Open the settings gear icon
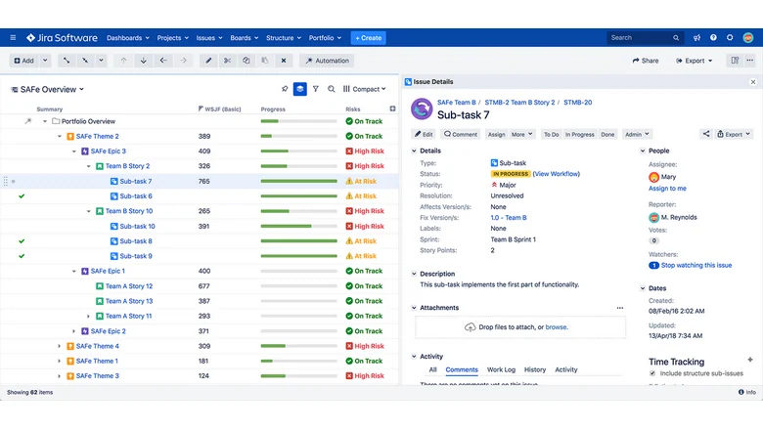Screen dimensions: 763x430 (730, 37)
